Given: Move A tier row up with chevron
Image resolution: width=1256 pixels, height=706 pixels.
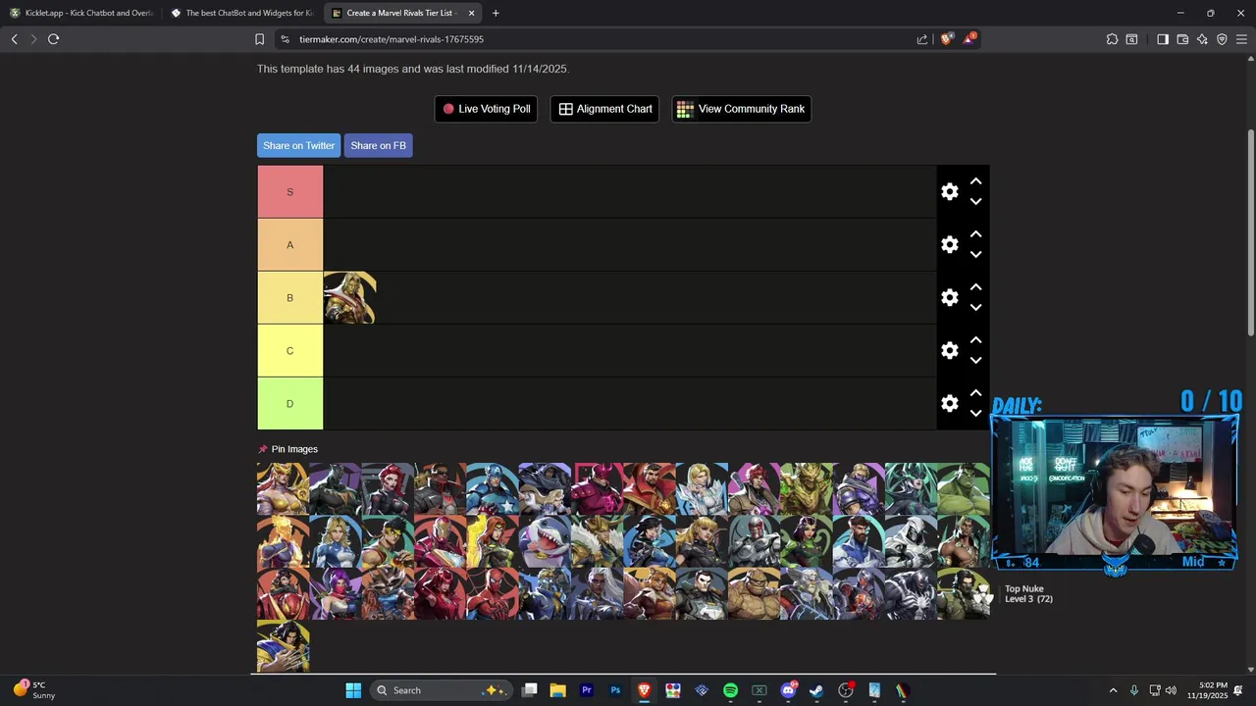Looking at the screenshot, I should (x=975, y=234).
